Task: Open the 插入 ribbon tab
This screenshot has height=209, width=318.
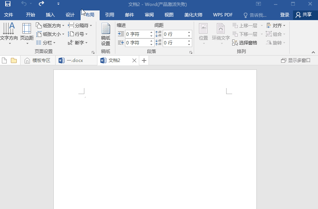Action: tap(50, 15)
